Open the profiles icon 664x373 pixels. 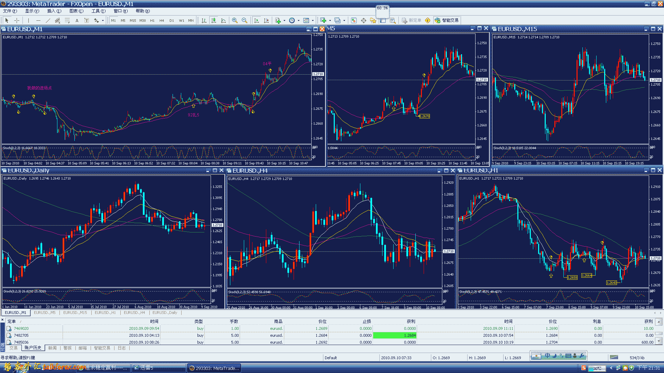338,20
